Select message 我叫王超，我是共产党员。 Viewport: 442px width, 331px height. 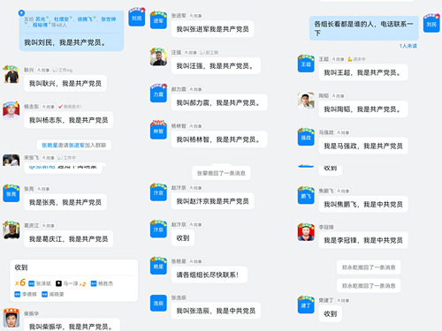click(x=363, y=72)
